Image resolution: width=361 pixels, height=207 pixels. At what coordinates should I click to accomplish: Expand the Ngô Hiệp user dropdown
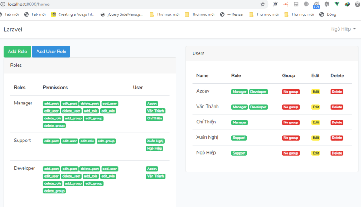point(343,29)
